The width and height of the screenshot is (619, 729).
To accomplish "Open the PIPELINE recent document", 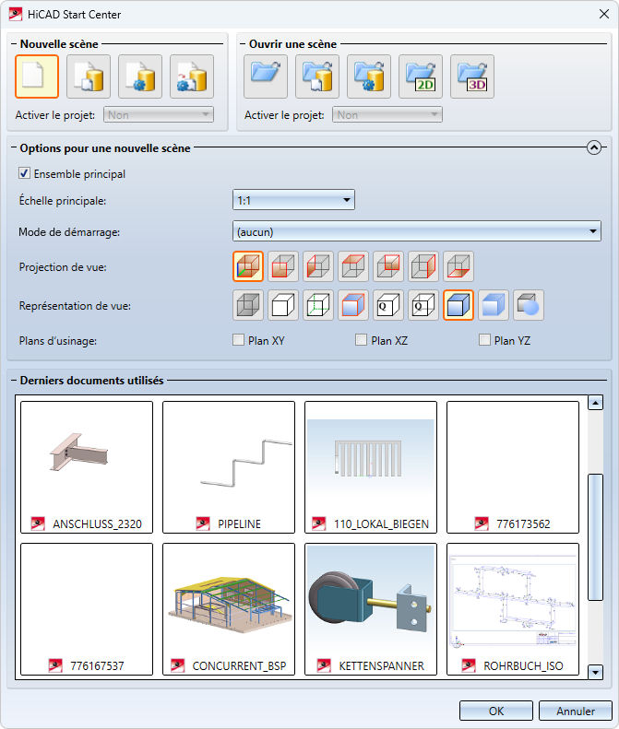I will 229,467.
